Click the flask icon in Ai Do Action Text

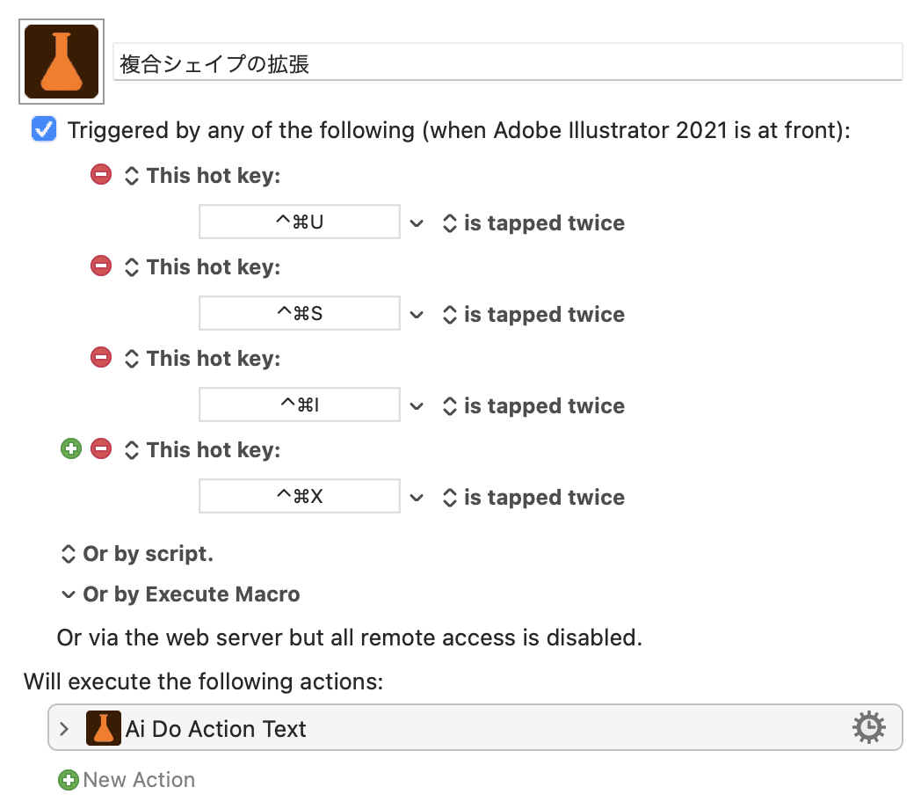pyautogui.click(x=104, y=728)
